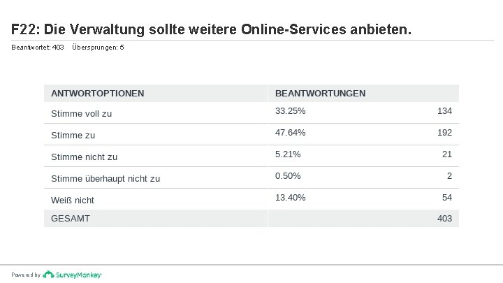Select the 'Stimme nicht zu' answer option
The height and width of the screenshot is (283, 503).
coord(85,157)
